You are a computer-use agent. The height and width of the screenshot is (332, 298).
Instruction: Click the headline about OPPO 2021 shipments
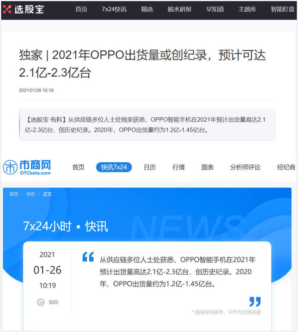tap(142, 64)
